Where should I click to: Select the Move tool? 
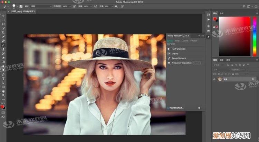(x=3, y=16)
